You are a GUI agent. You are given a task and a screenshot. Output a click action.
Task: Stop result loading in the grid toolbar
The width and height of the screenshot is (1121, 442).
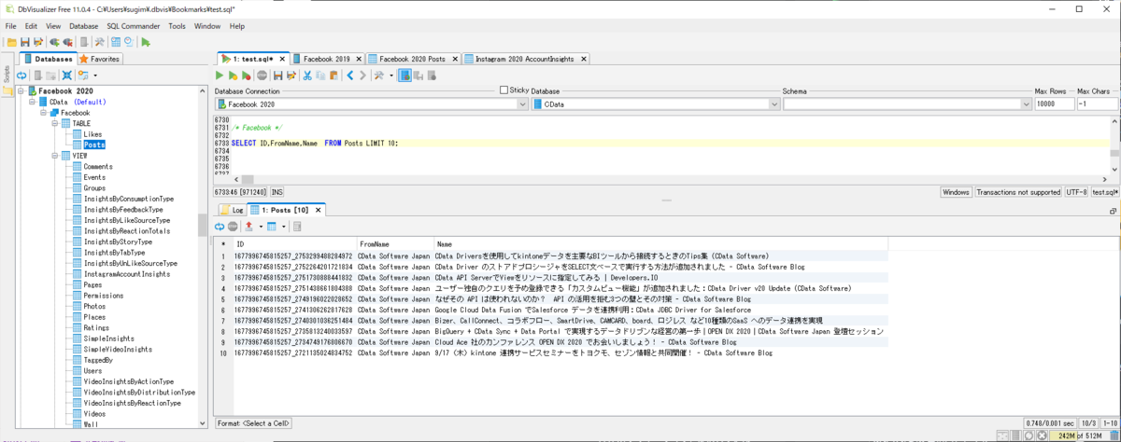click(233, 227)
